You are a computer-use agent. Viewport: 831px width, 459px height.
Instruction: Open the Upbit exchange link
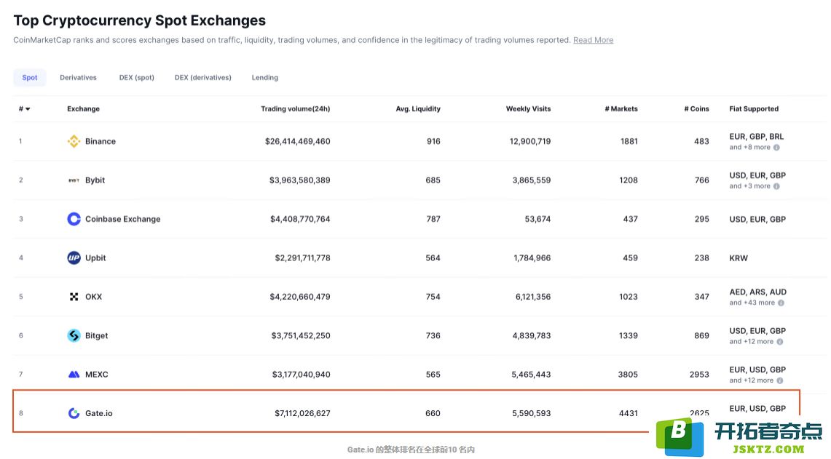pyautogui.click(x=95, y=258)
